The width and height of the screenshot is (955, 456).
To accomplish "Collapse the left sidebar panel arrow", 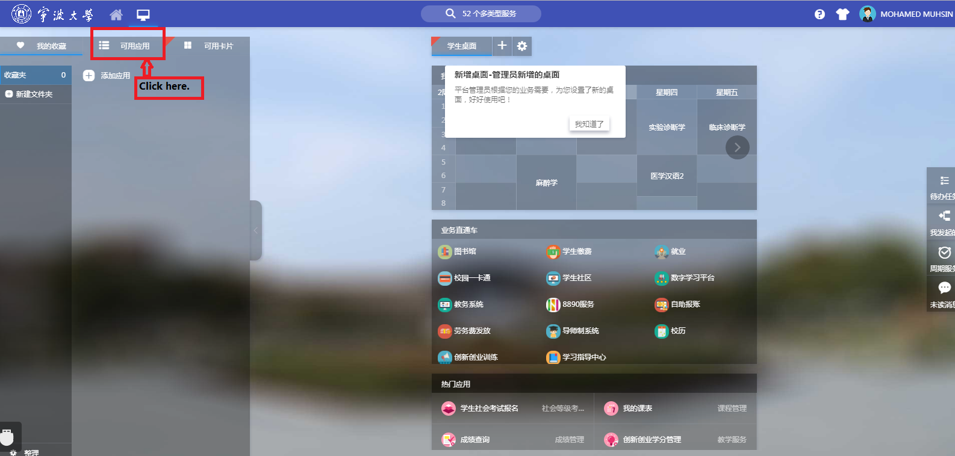I will (x=255, y=230).
